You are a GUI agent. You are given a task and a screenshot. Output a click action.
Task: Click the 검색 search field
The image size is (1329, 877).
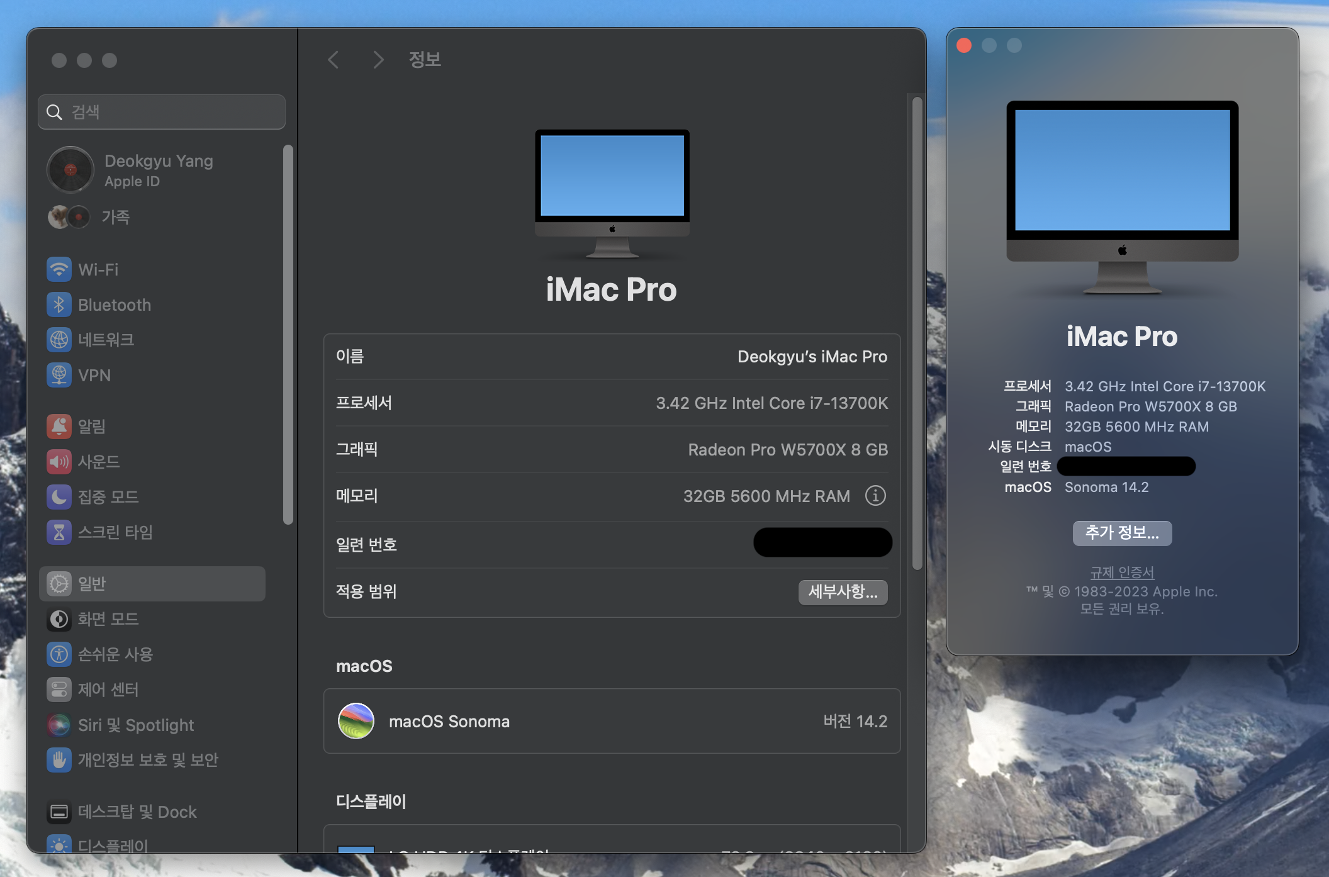[x=162, y=112]
